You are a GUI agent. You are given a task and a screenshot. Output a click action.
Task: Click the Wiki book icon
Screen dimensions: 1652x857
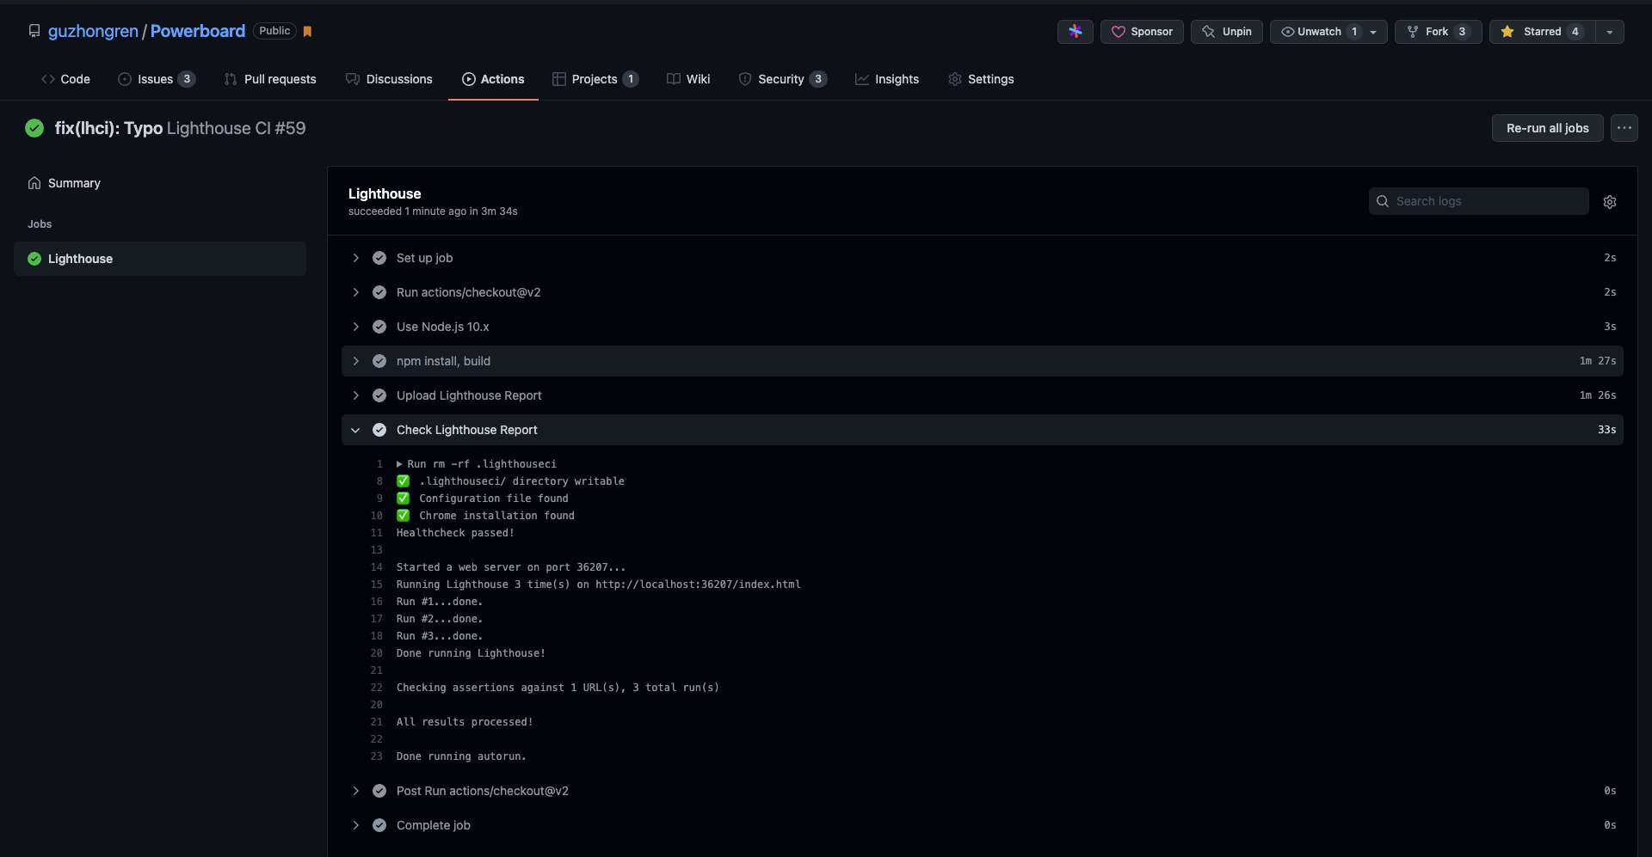coord(674,79)
